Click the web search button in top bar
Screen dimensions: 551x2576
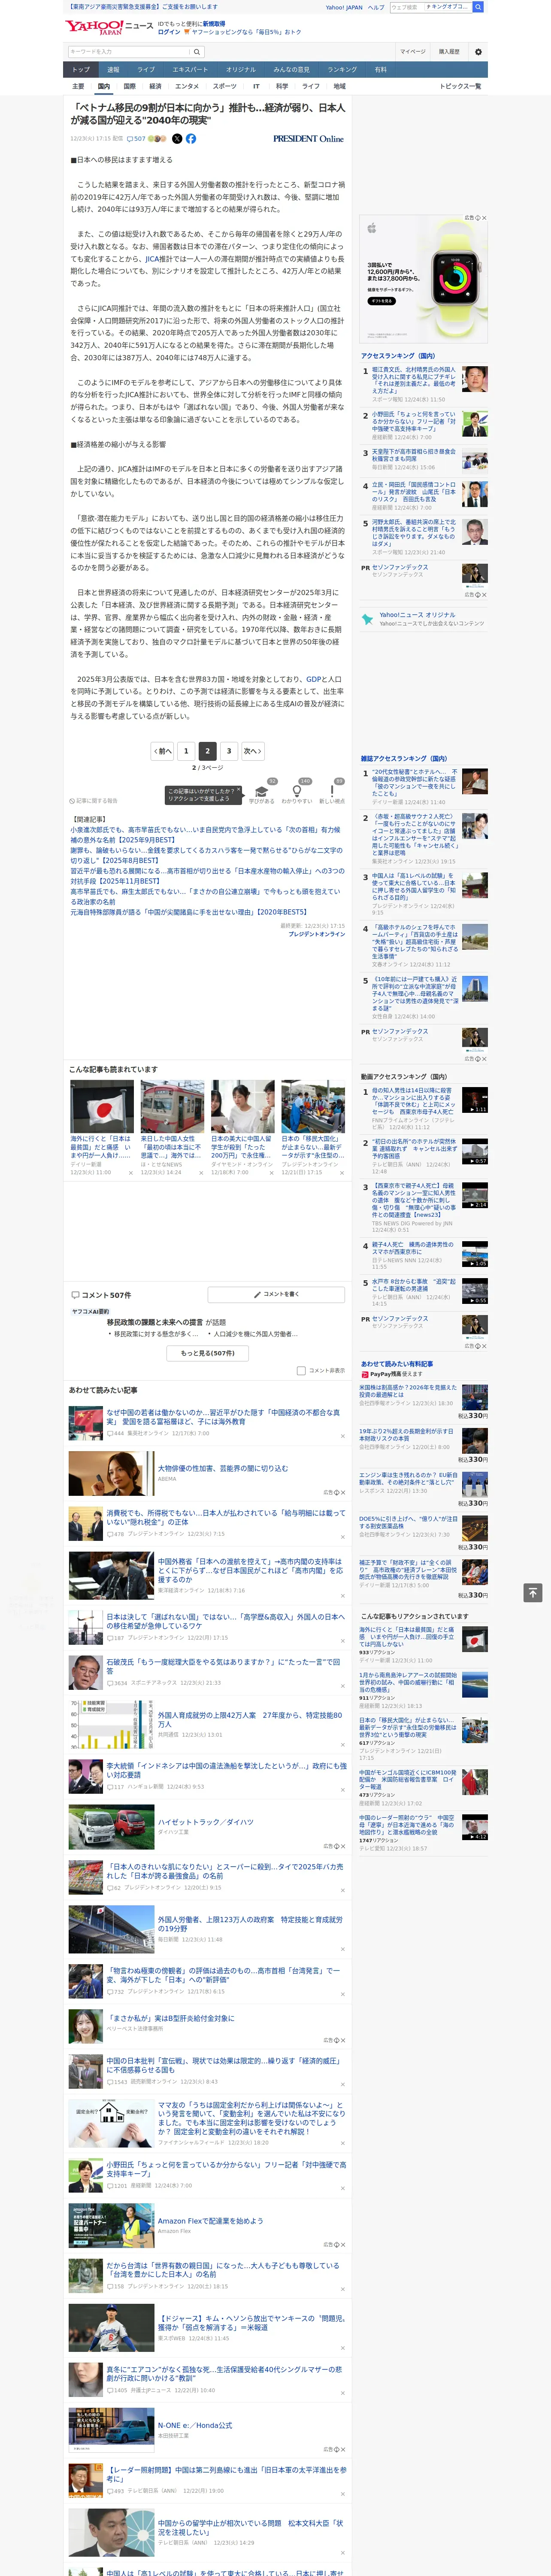pos(478,7)
